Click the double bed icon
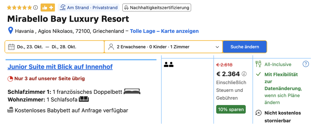 [132, 92]
